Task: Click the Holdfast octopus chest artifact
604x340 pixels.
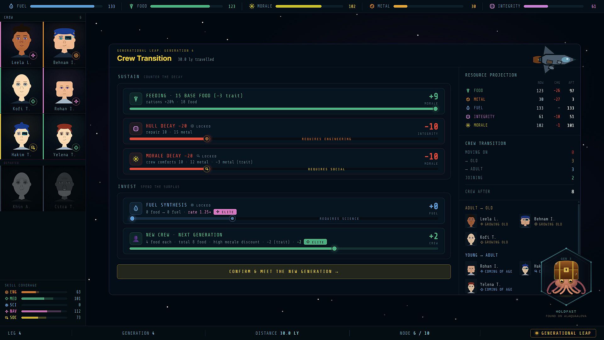Action: tap(566, 277)
